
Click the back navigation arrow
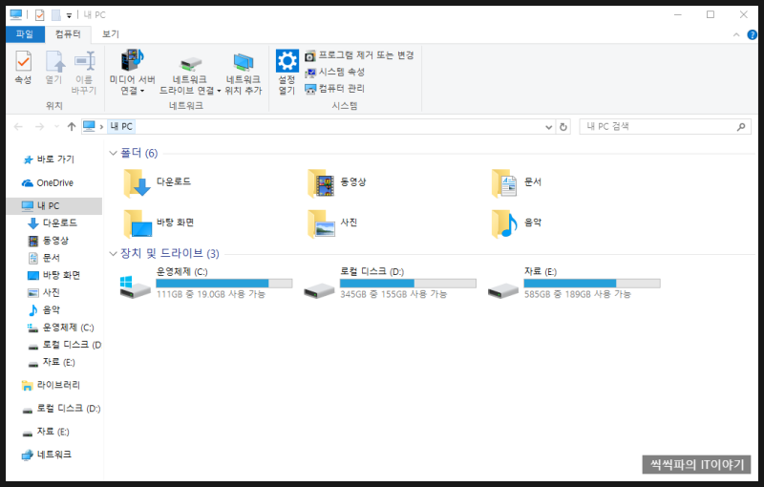[x=18, y=127]
